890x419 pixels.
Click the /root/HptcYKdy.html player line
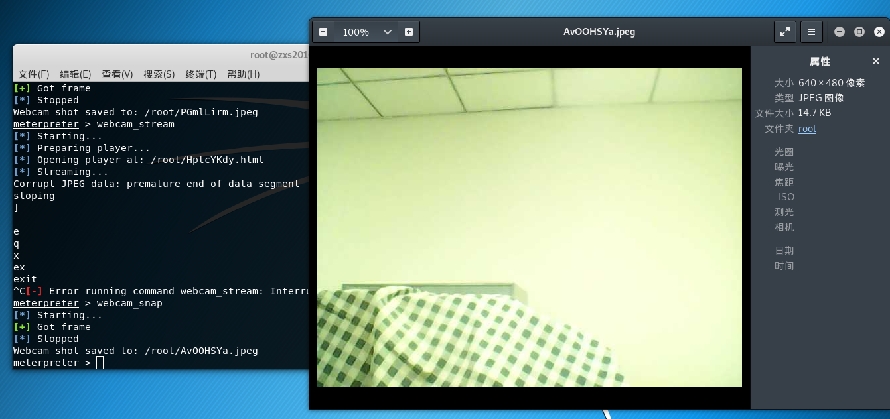point(139,160)
